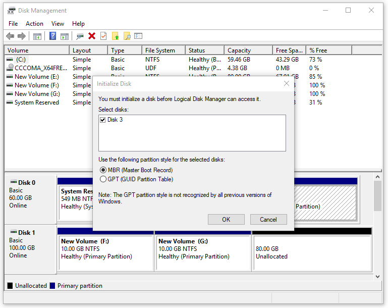Click the Back arrow toolbar icon
The image size is (388, 308).
(x=10, y=36)
